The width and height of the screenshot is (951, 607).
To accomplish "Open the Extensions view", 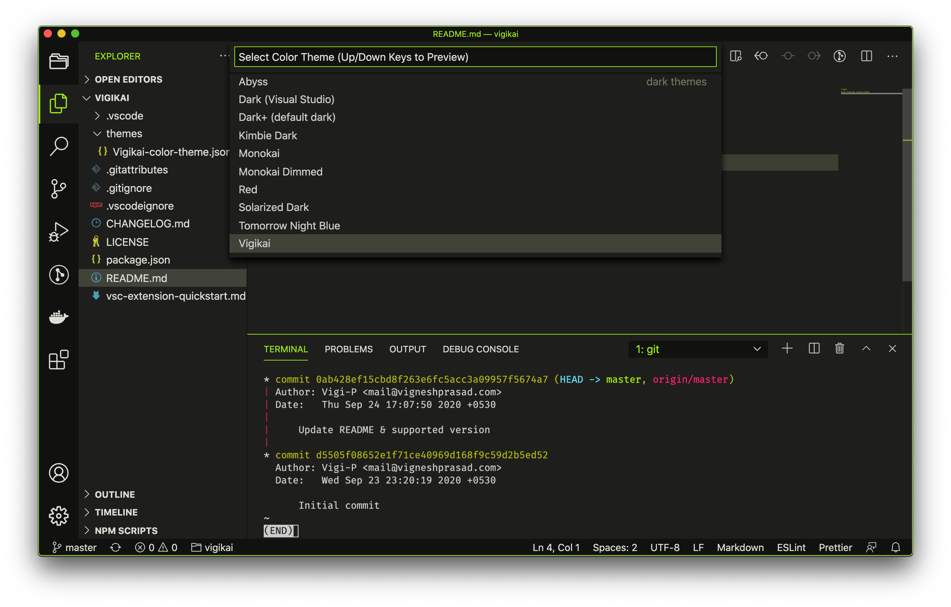I will pos(59,359).
